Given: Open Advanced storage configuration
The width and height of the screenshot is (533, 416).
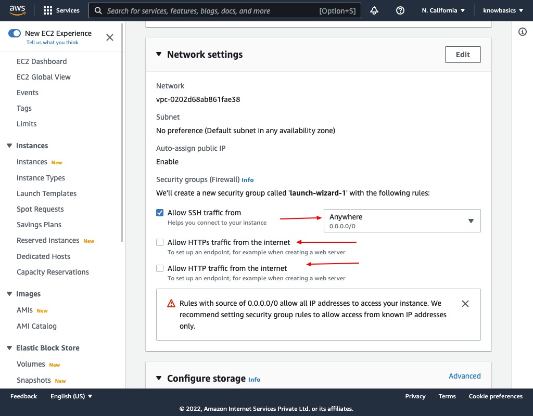Looking at the screenshot, I should click(x=464, y=376).
